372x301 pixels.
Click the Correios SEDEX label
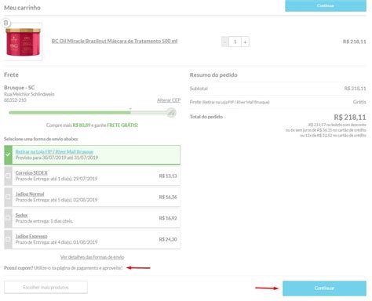click(31, 173)
